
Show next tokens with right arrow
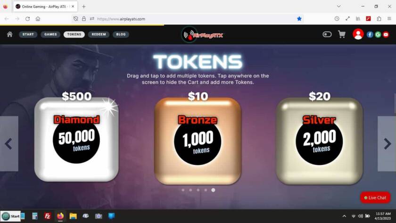[x=387, y=144]
